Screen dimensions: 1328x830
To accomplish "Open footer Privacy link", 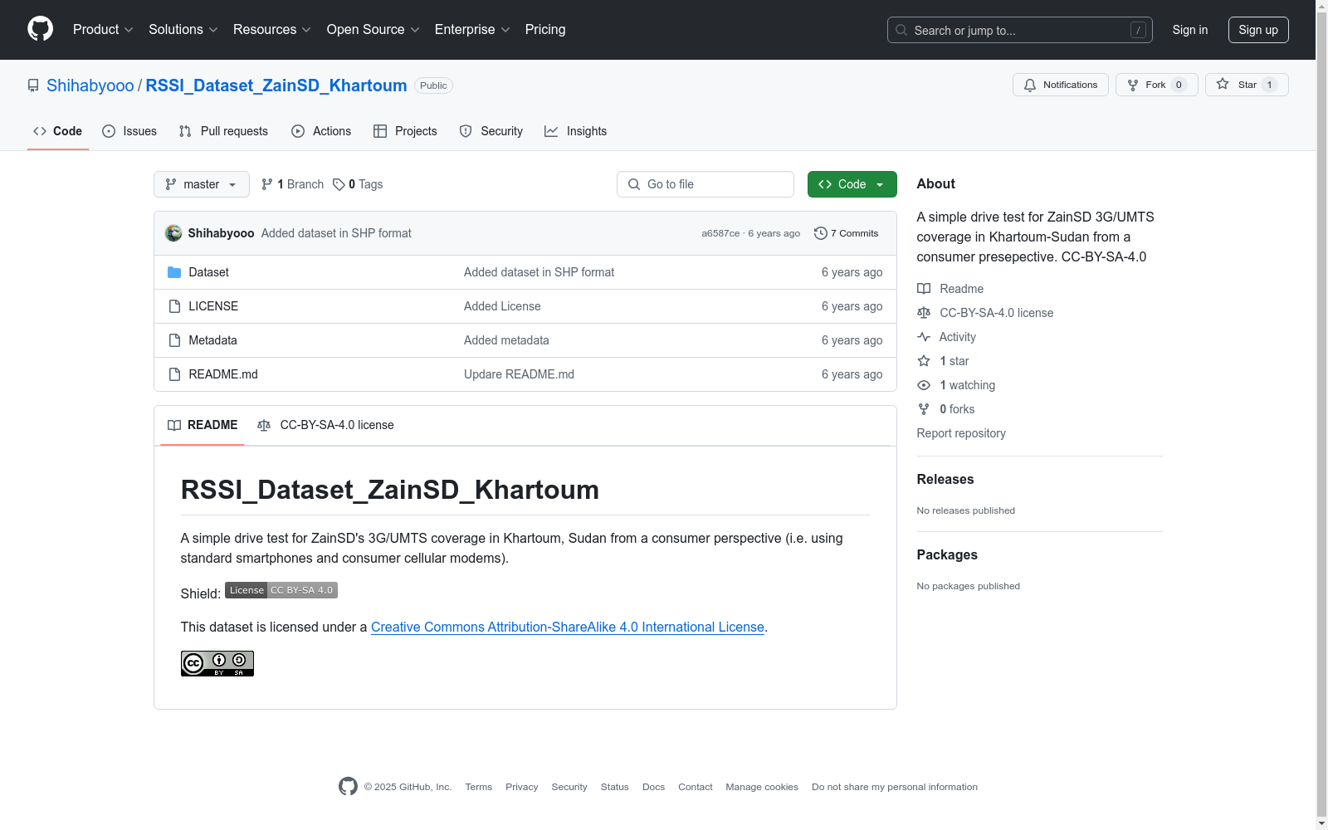I will tap(522, 787).
